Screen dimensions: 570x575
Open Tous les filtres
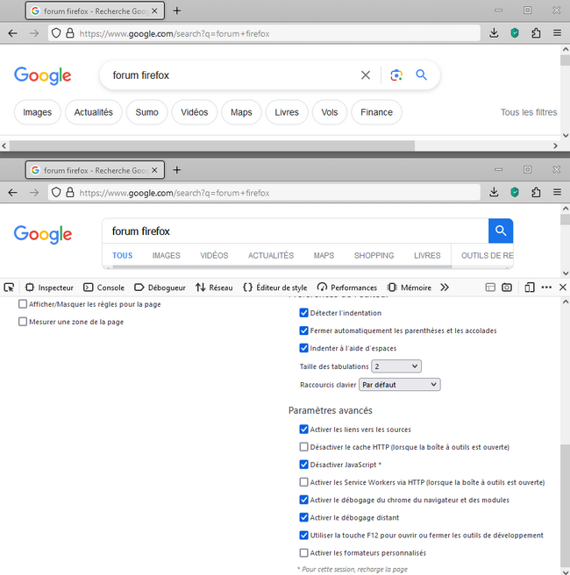529,112
